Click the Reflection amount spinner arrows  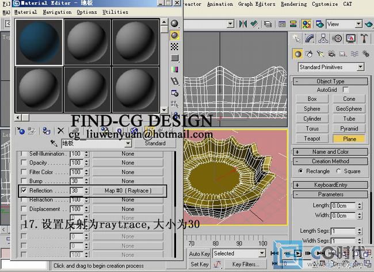[x=86, y=190]
